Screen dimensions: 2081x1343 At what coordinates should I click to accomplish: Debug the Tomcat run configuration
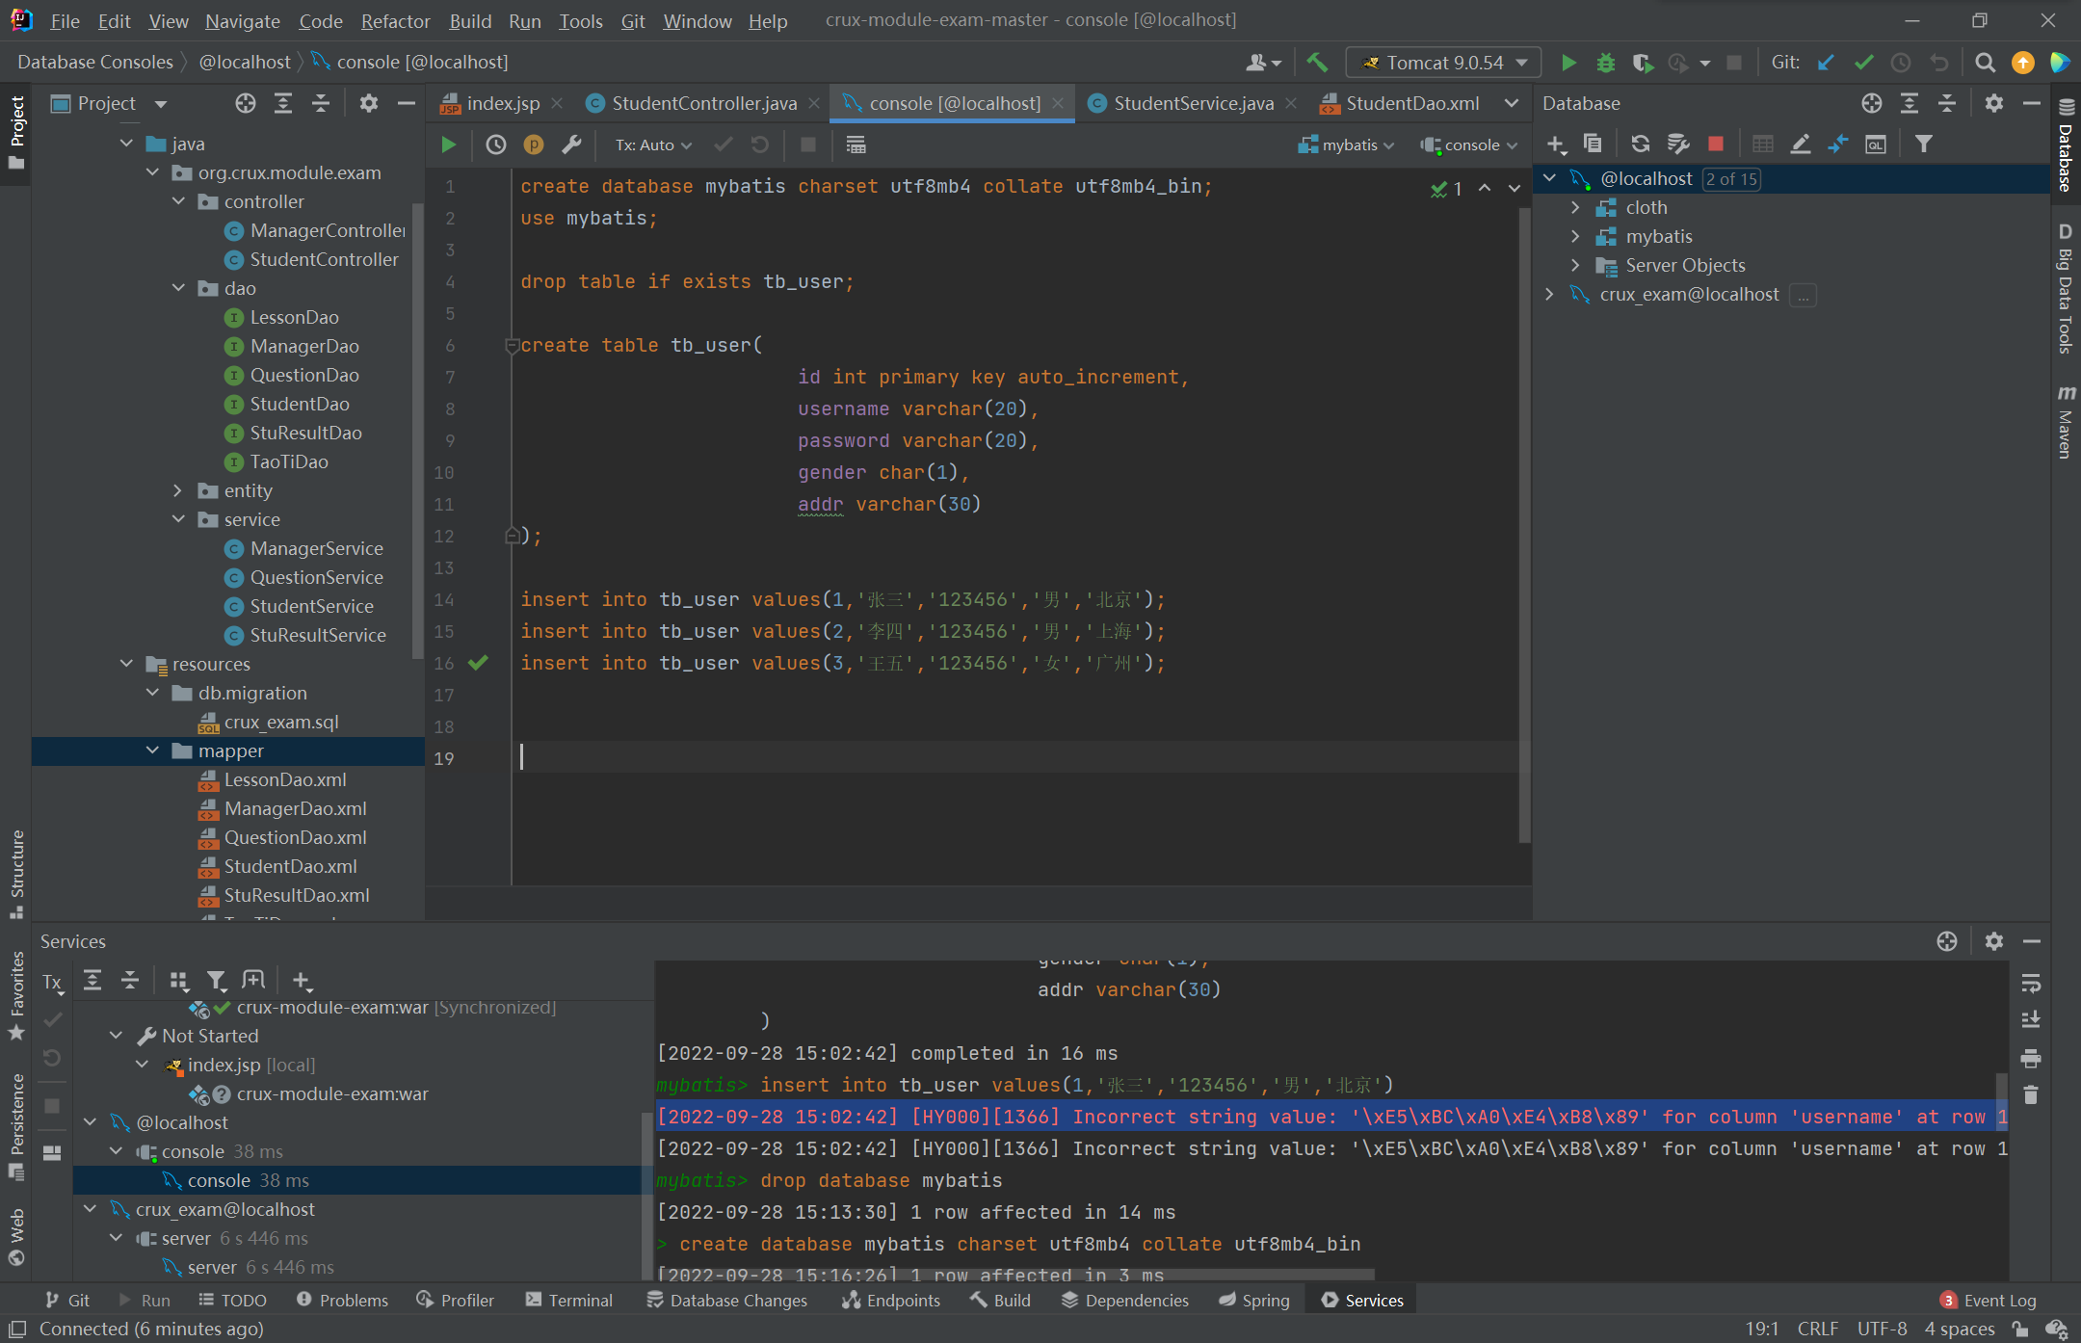1605,63
